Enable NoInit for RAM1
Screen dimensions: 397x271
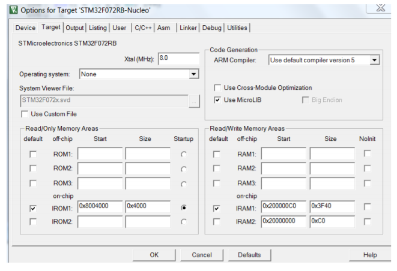(367, 153)
